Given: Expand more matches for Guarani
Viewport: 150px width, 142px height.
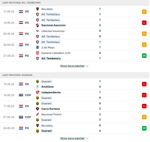Looking at the screenshot, I should 72,138.
